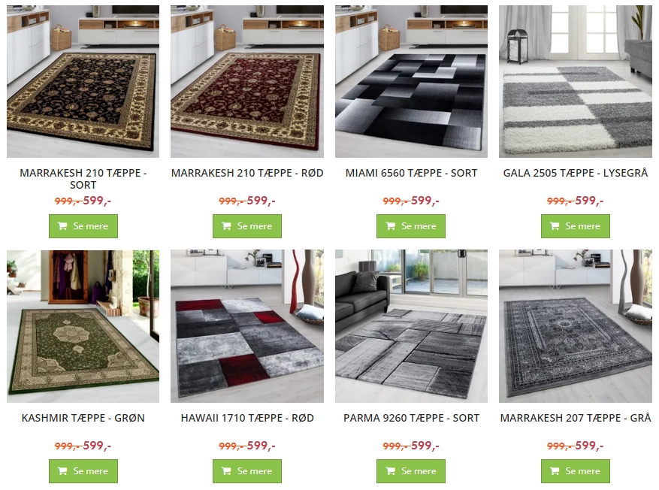Image resolution: width=659 pixels, height=490 pixels.
Task: Select the black Marrakesh 210 rug image
Action: (x=83, y=81)
